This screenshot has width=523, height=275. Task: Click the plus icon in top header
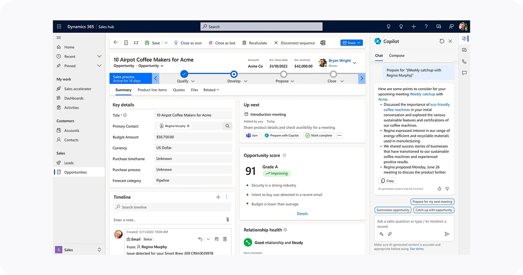pyautogui.click(x=414, y=27)
